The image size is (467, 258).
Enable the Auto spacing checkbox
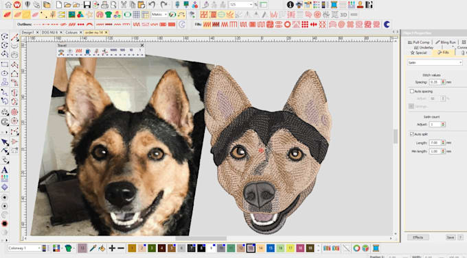point(412,91)
